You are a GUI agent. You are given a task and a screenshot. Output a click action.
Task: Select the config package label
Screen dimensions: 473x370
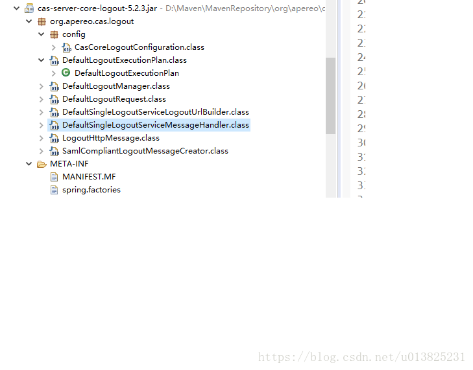pos(74,34)
